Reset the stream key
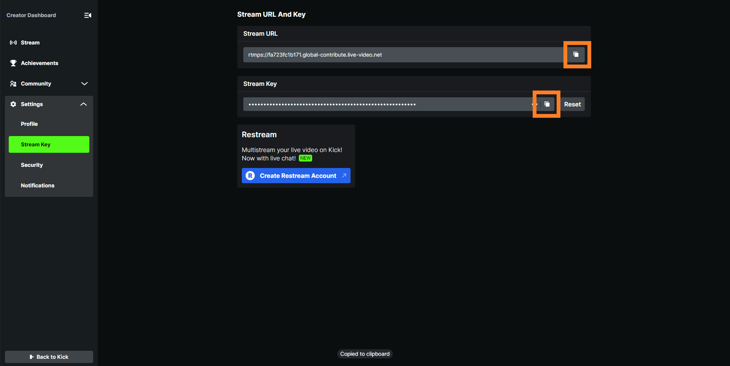Viewport: 730px width, 366px height. [572, 104]
